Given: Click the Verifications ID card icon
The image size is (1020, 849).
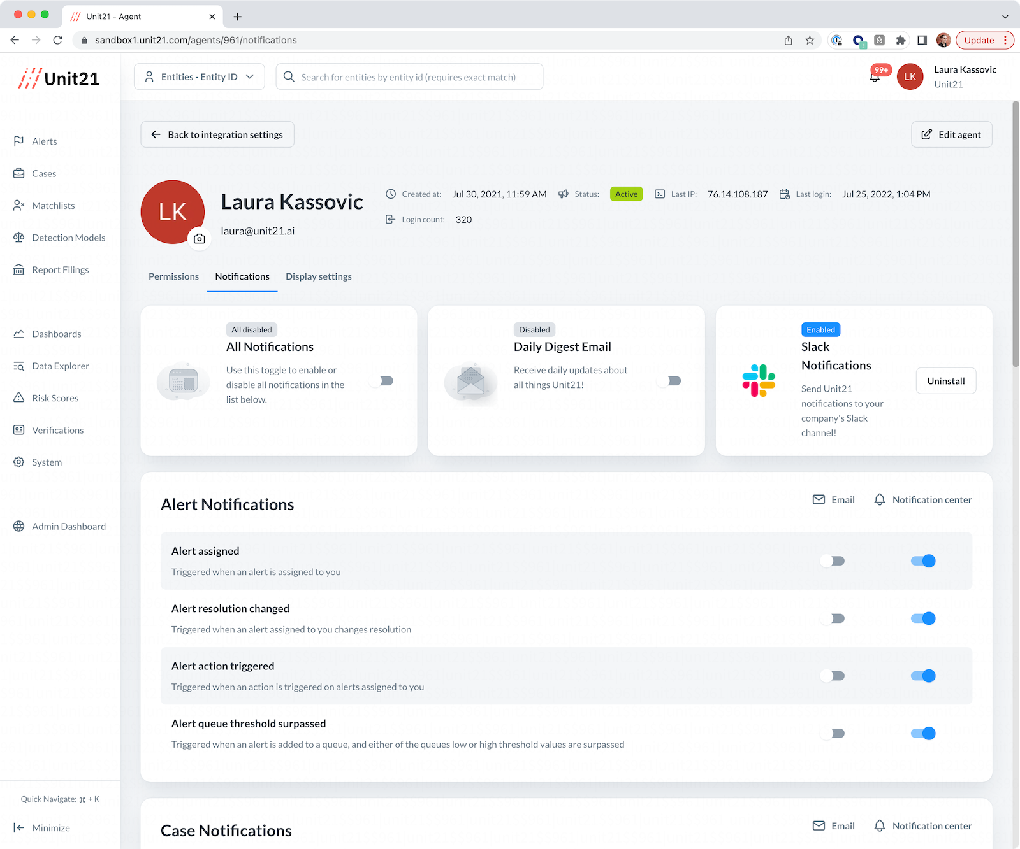Looking at the screenshot, I should point(19,430).
